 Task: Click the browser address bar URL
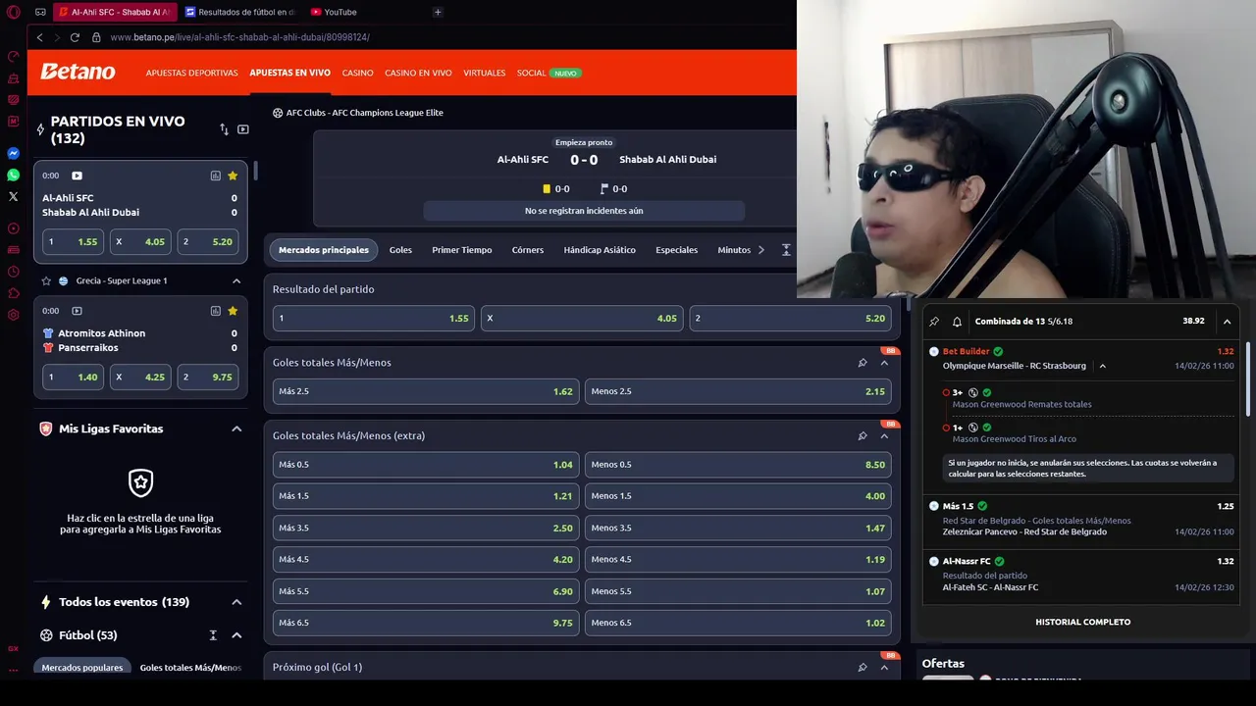click(240, 37)
